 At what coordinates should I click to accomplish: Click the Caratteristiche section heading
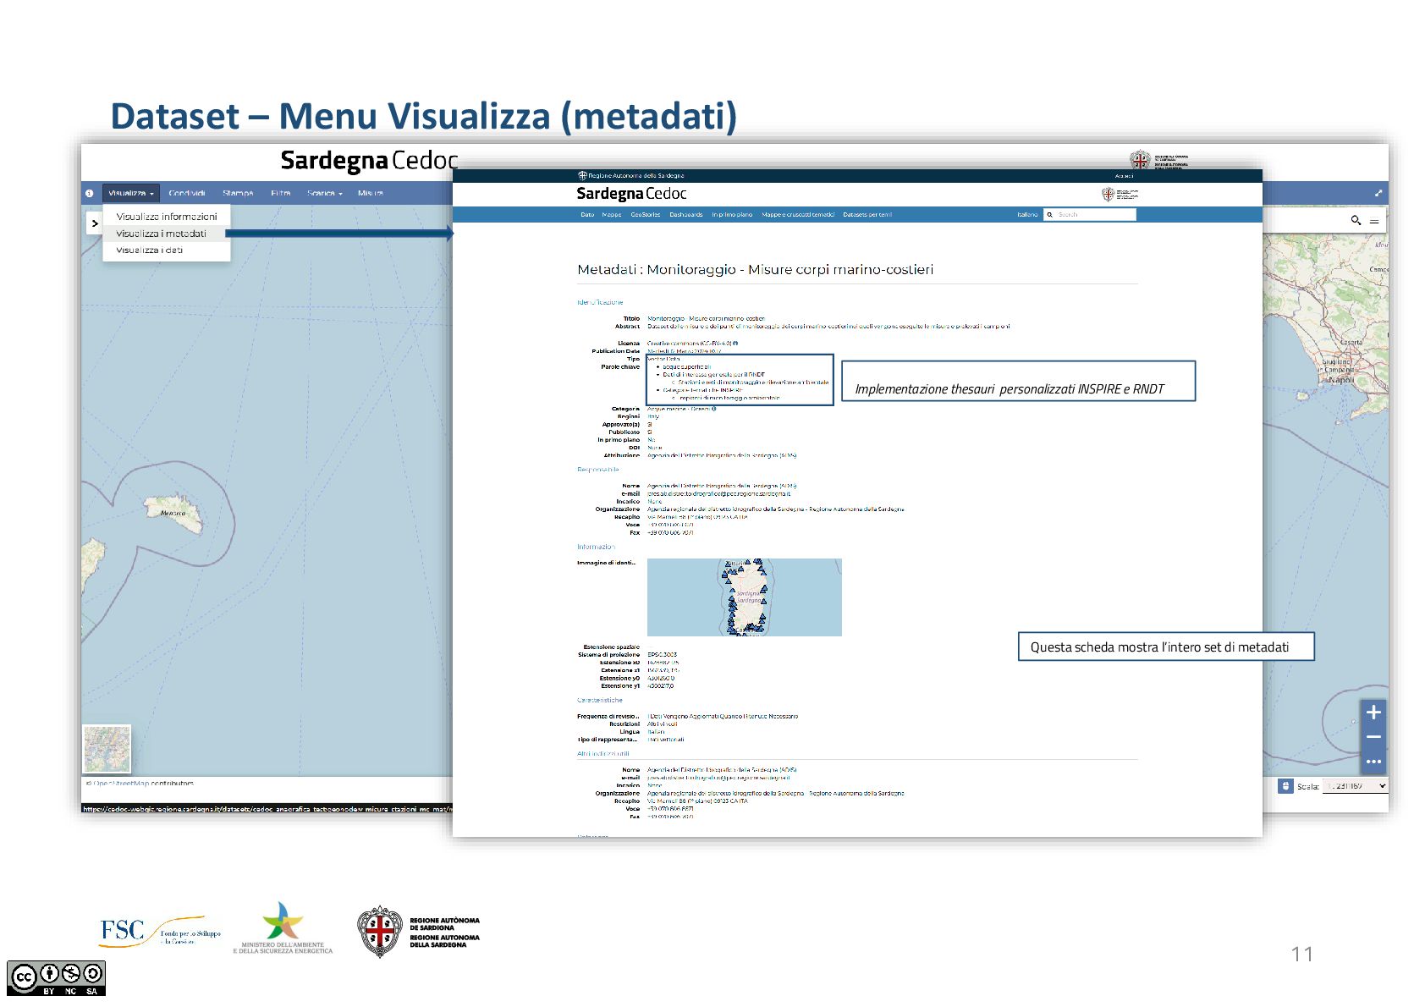[600, 700]
